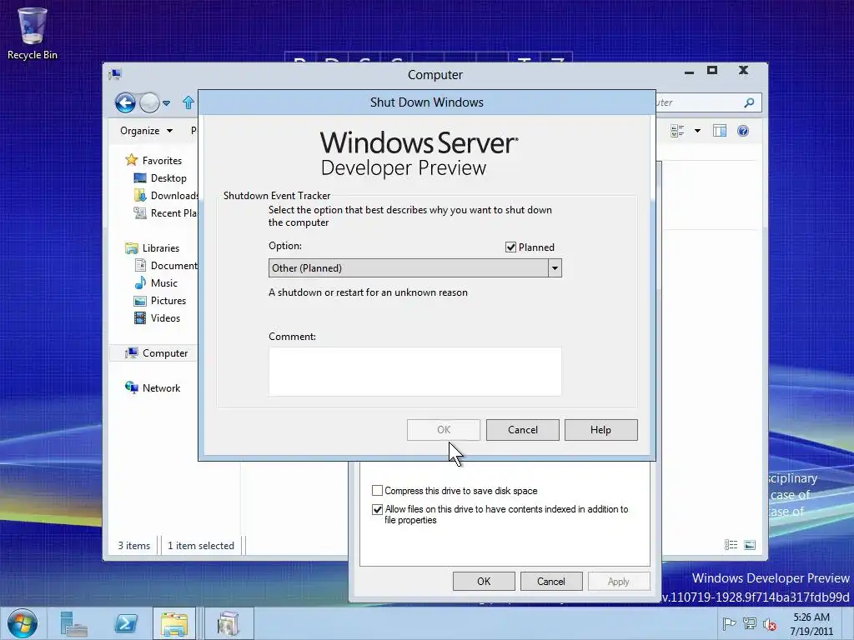
Task: Select Downloads under Favorites
Action: tap(166, 195)
